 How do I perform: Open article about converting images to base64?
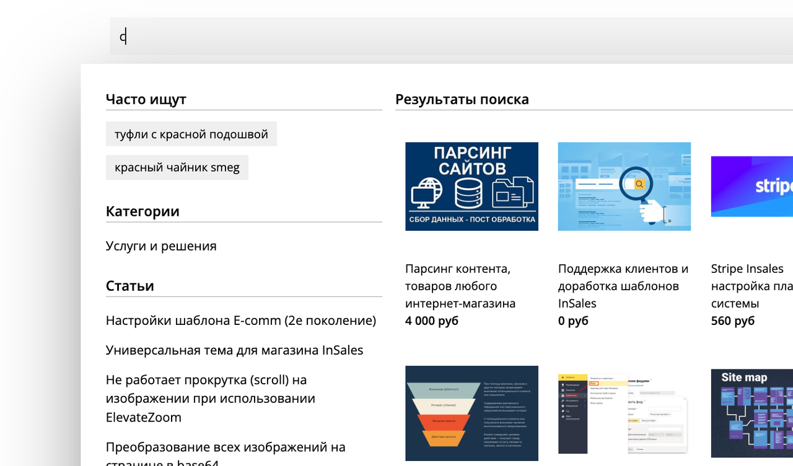pyautogui.click(x=226, y=455)
